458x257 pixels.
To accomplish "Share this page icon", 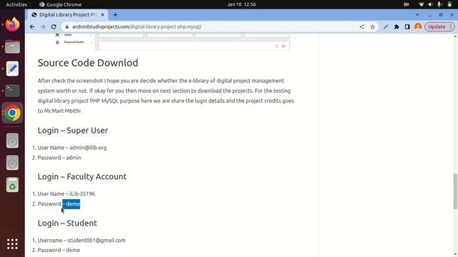I will click(361, 27).
